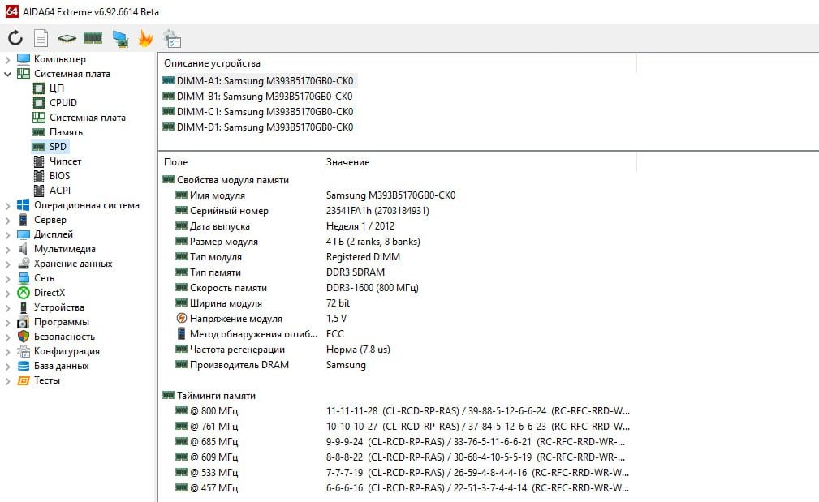Viewport: 819px width, 502px height.
Task: Click the Сервер tower icon
Action: point(23,220)
